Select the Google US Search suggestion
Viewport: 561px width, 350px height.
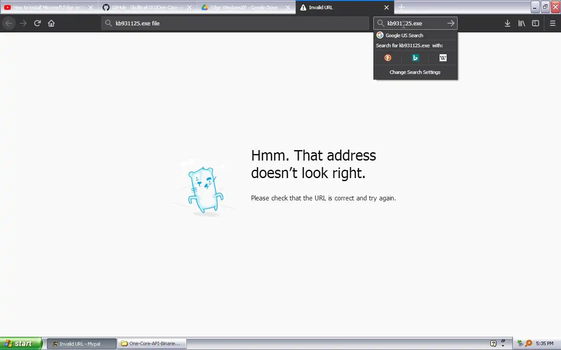[x=415, y=35]
